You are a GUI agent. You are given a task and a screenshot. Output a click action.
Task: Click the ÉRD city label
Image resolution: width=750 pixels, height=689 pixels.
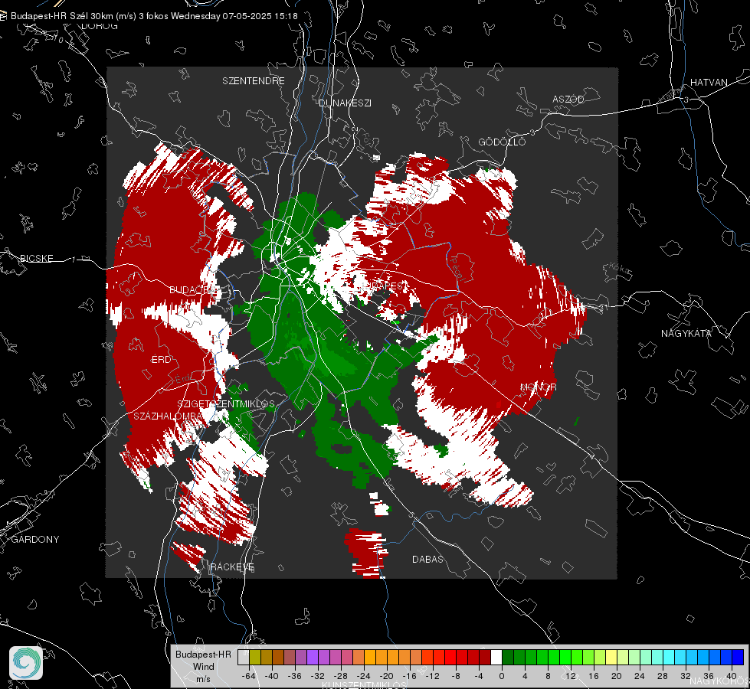click(x=161, y=360)
